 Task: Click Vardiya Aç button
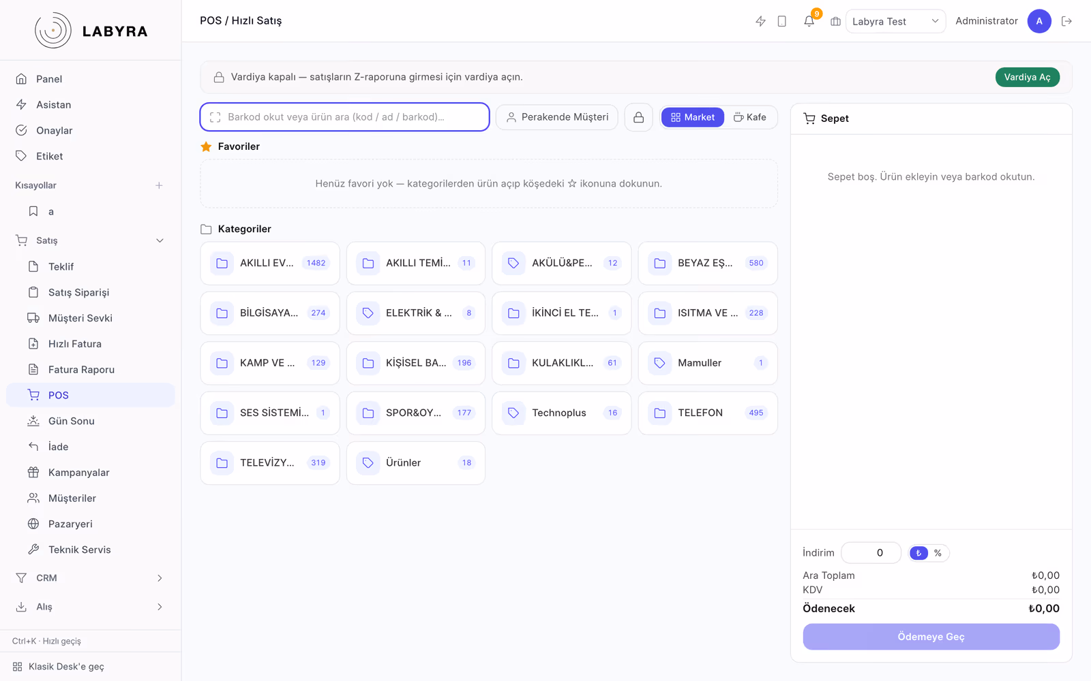pos(1028,77)
